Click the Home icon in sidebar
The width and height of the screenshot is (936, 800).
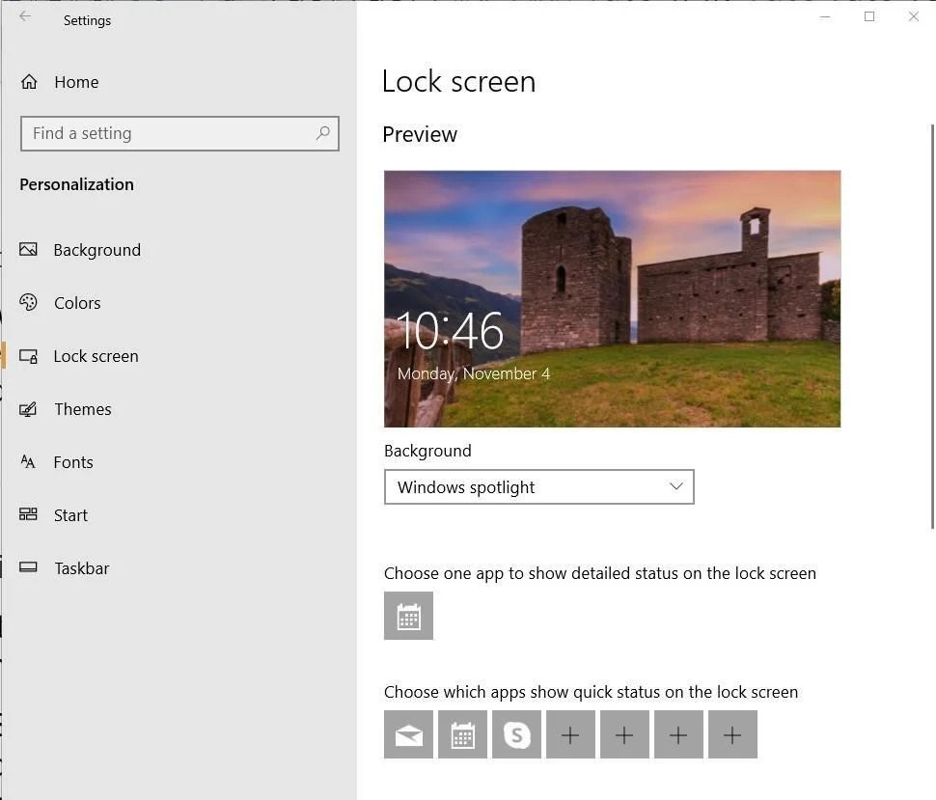(29, 81)
